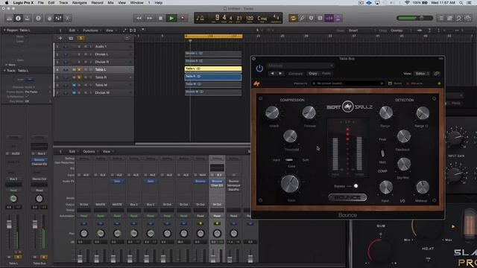The width and height of the screenshot is (477, 268).
Task: Open the Mix menu
Action: click(111, 3)
